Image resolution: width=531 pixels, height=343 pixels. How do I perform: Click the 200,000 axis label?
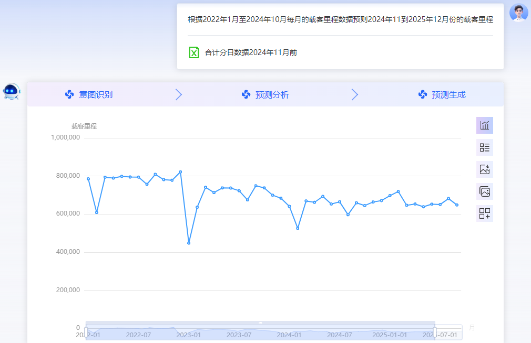click(x=68, y=290)
